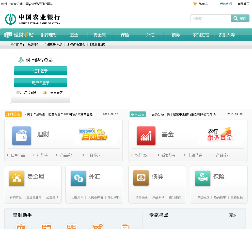This screenshot has width=252, height=229.
Task: Click the shopping cart icon in 理财助手
Action: pos(97,226)
